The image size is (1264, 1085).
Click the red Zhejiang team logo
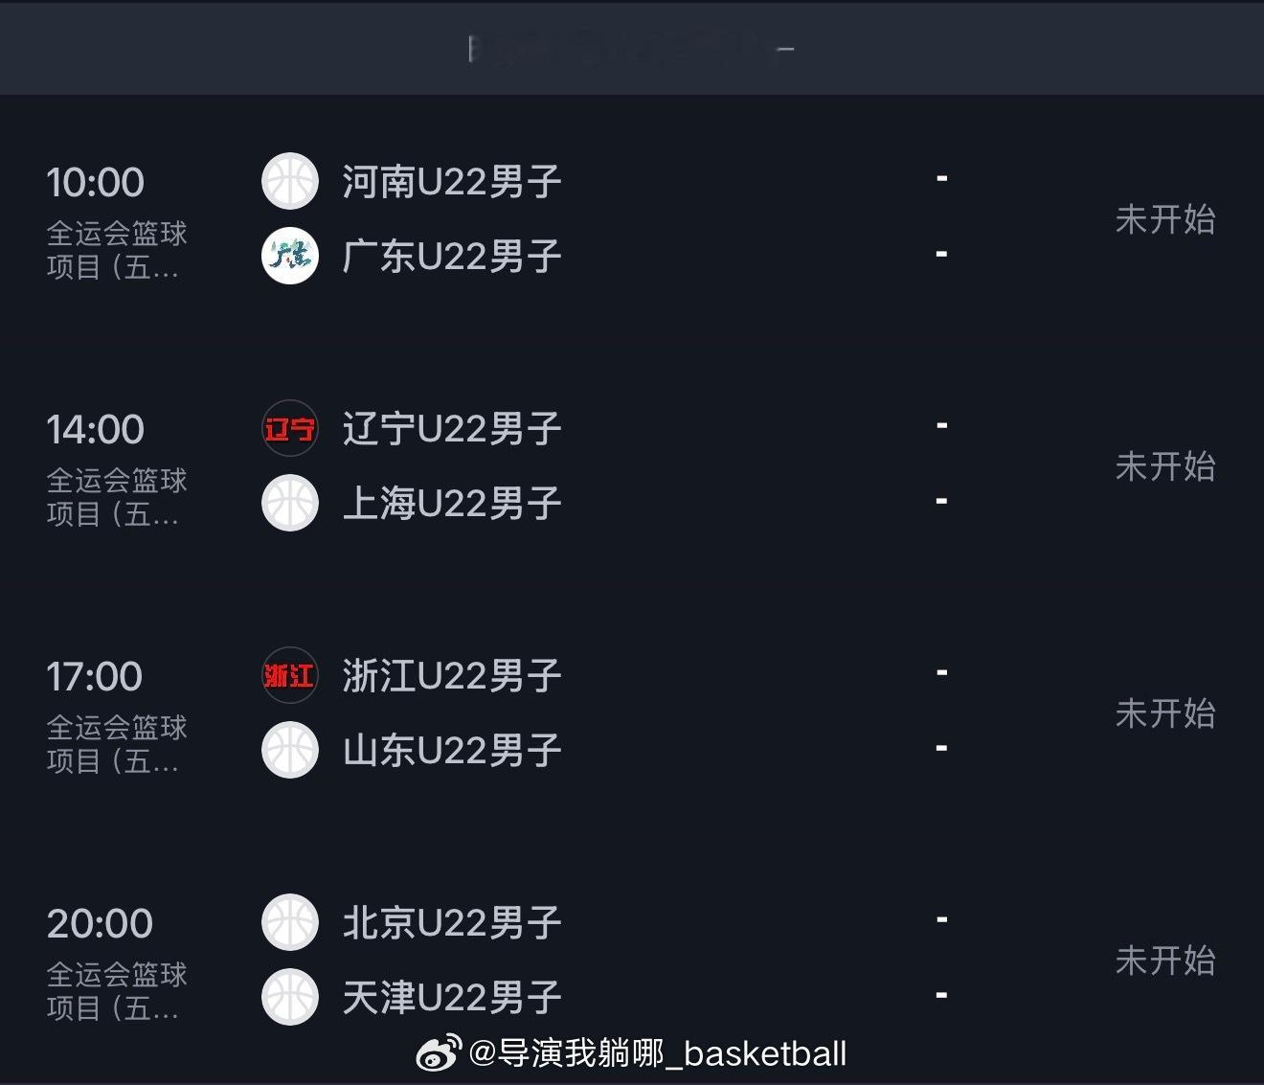(290, 675)
